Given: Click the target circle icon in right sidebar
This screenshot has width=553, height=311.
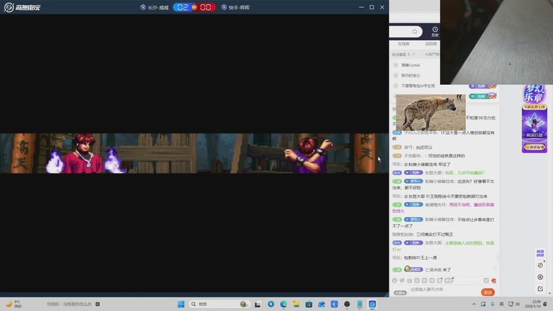Looking at the screenshot, I should pos(541,277).
